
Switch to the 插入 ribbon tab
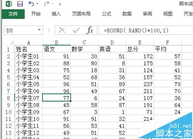tap(56, 14)
